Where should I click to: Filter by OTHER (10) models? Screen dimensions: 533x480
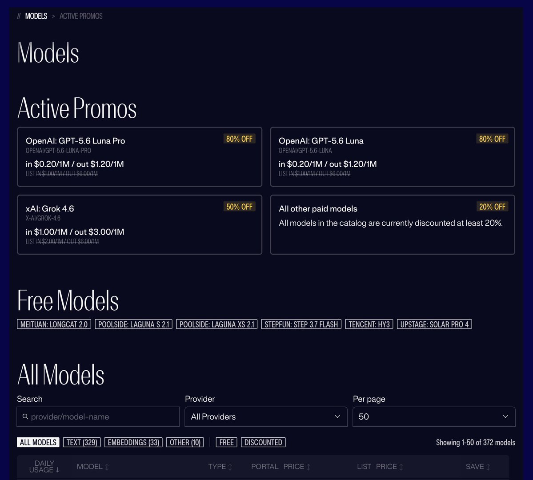tap(185, 442)
